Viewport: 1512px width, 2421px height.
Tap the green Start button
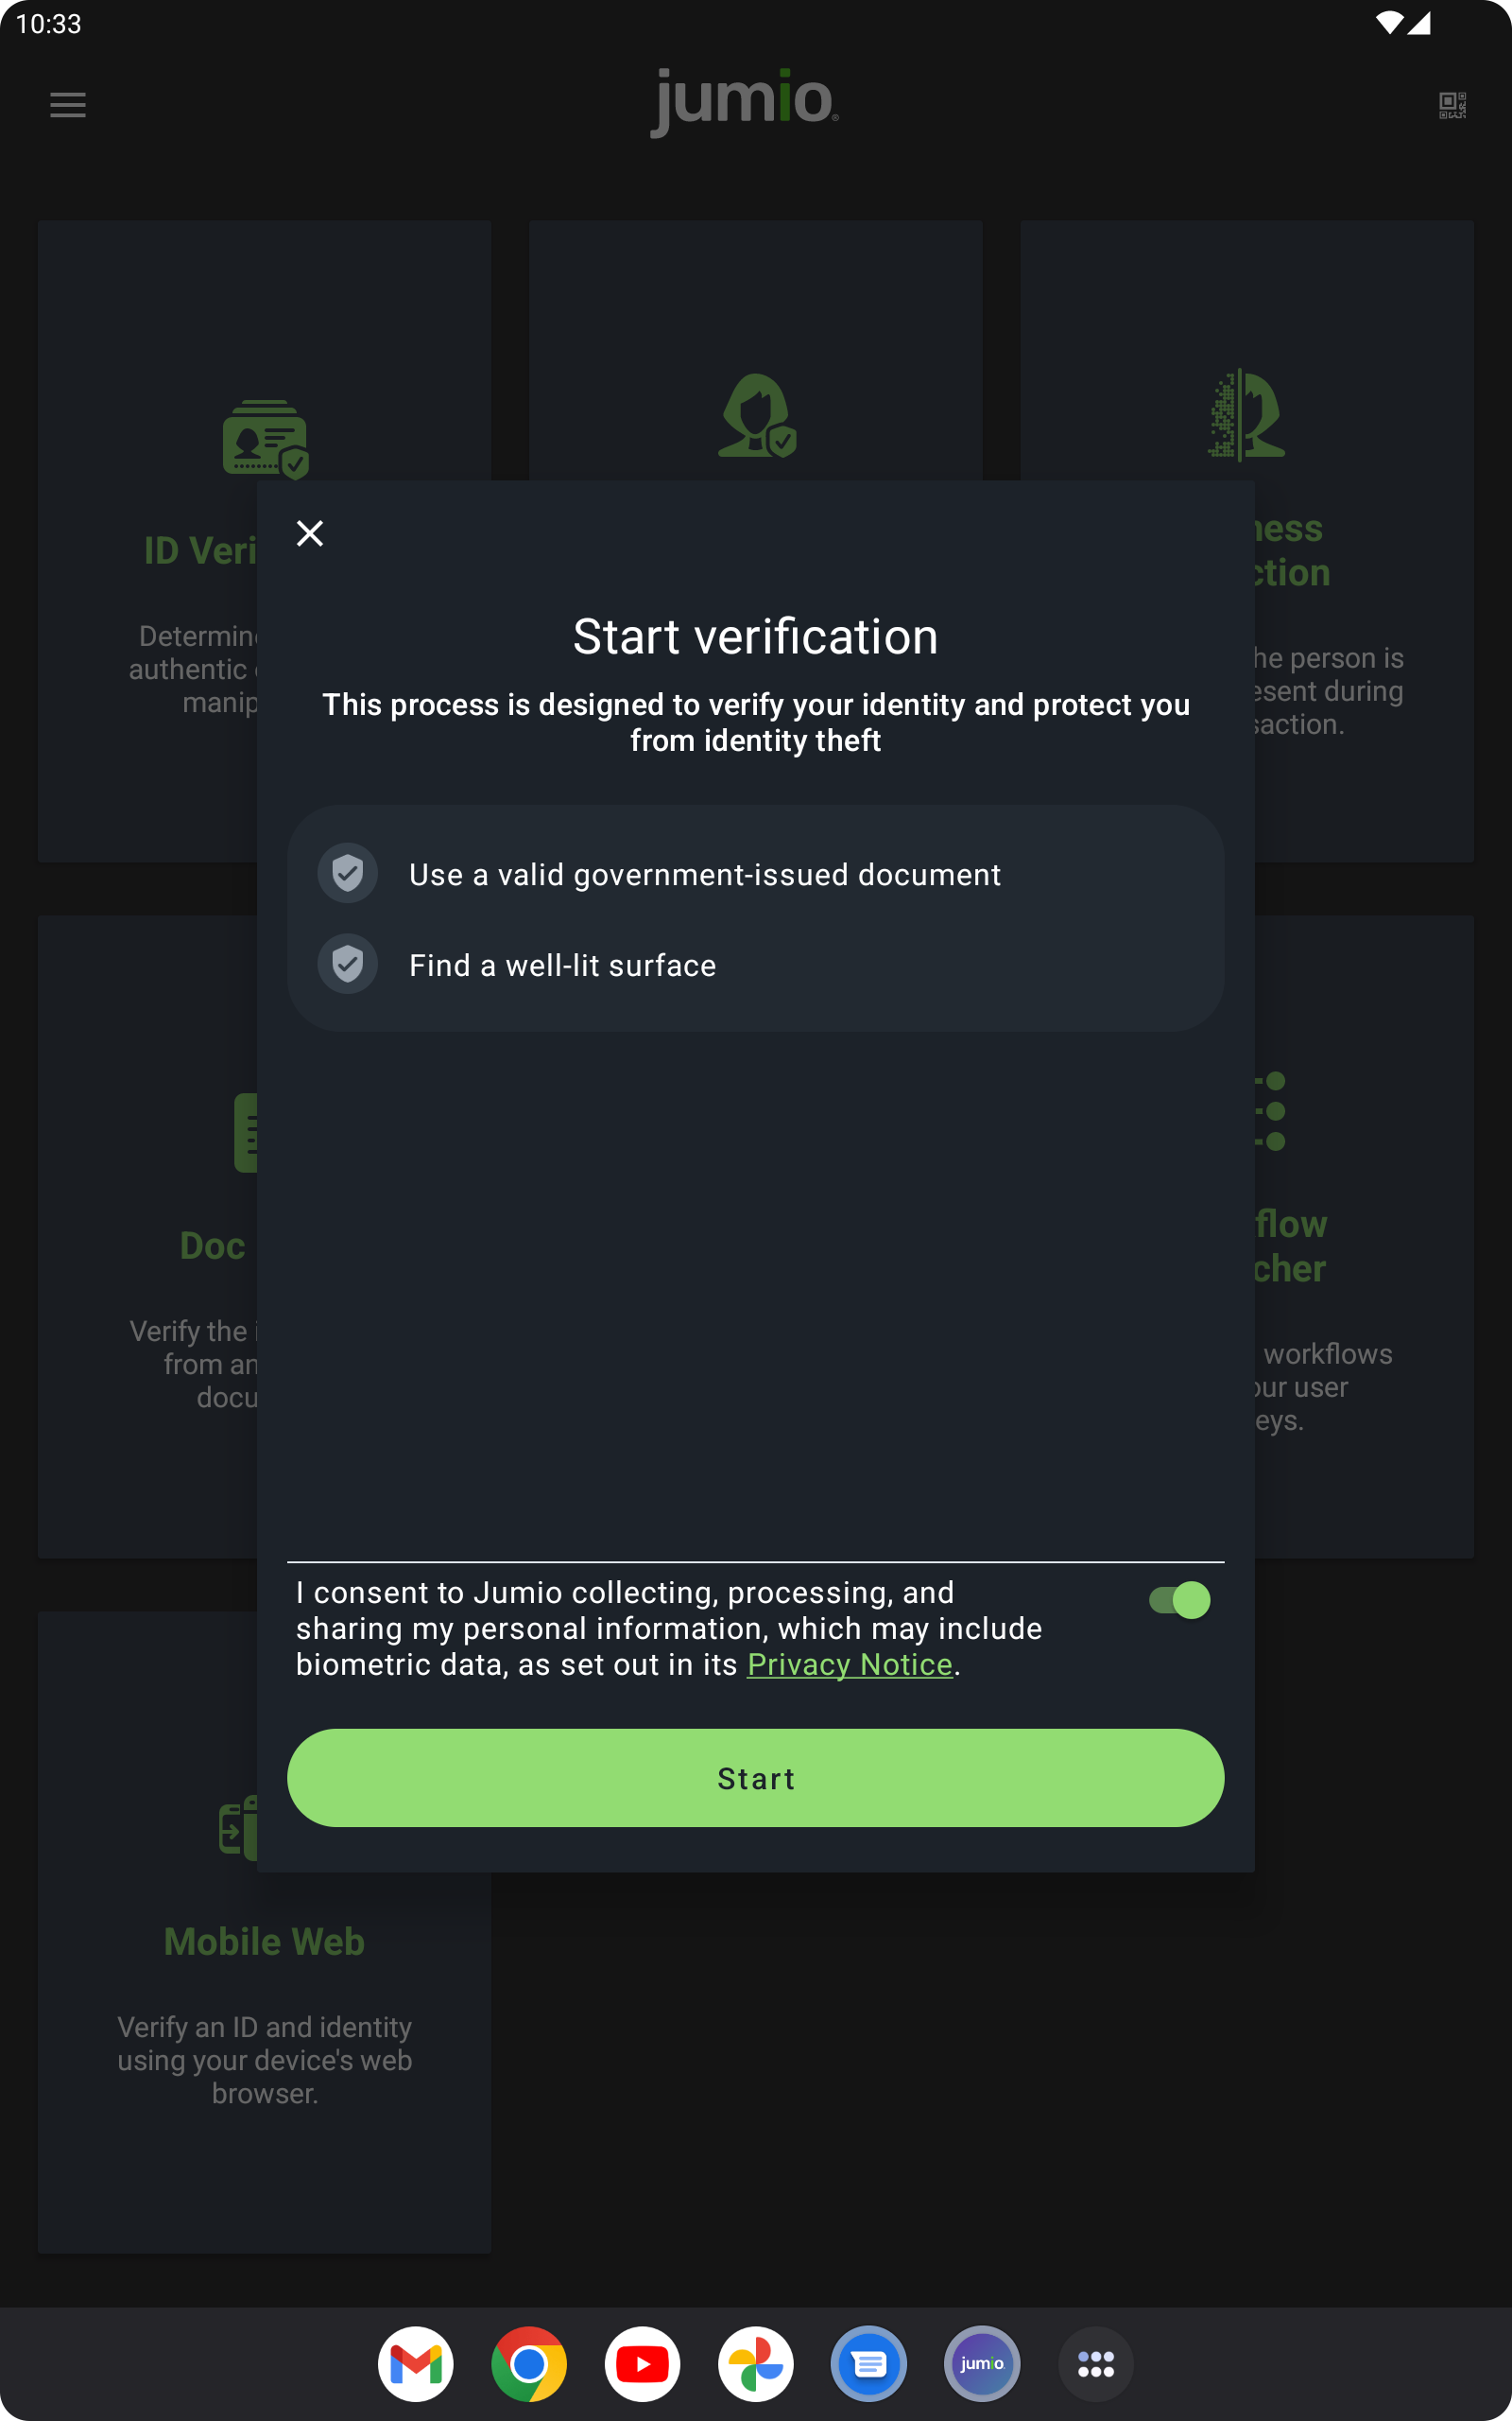(x=756, y=1778)
